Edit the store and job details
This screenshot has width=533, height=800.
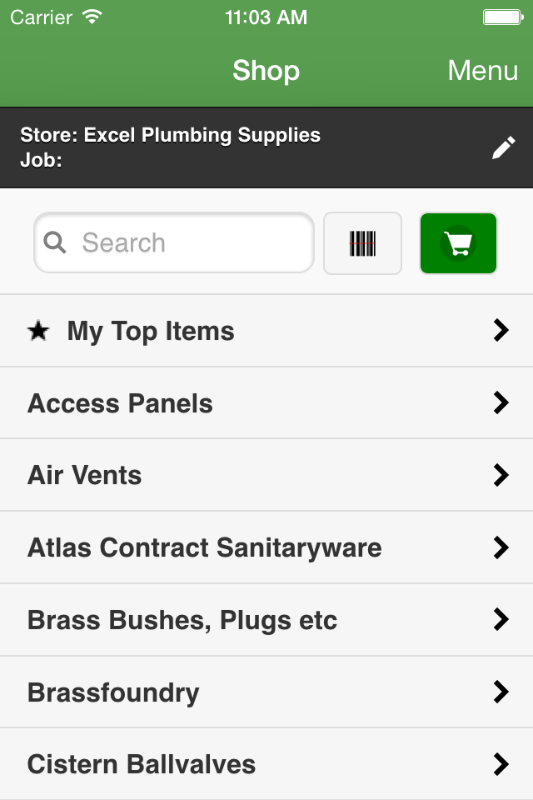(x=503, y=147)
